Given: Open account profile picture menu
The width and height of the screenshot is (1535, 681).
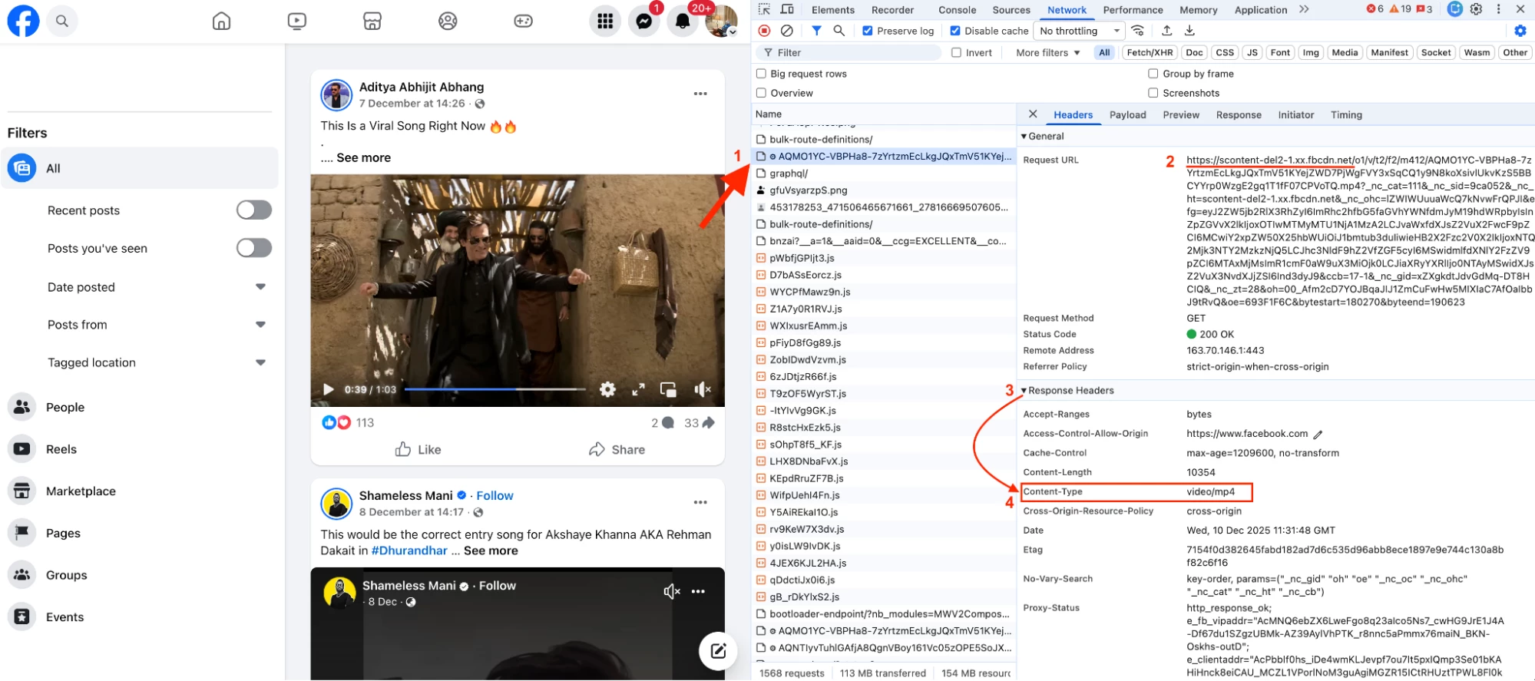Looking at the screenshot, I should 721,21.
